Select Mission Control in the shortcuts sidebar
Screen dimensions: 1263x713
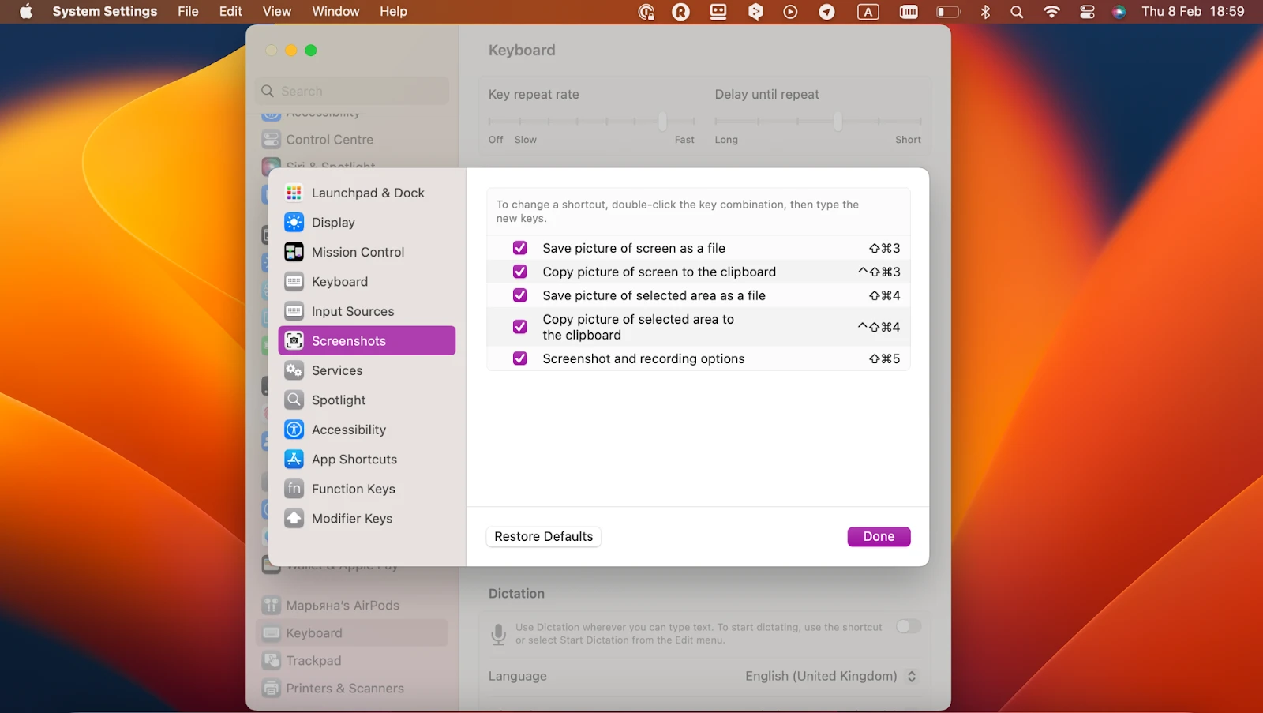(358, 252)
